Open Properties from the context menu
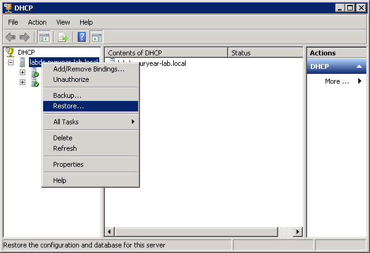The width and height of the screenshot is (370, 253). pyautogui.click(x=91, y=164)
